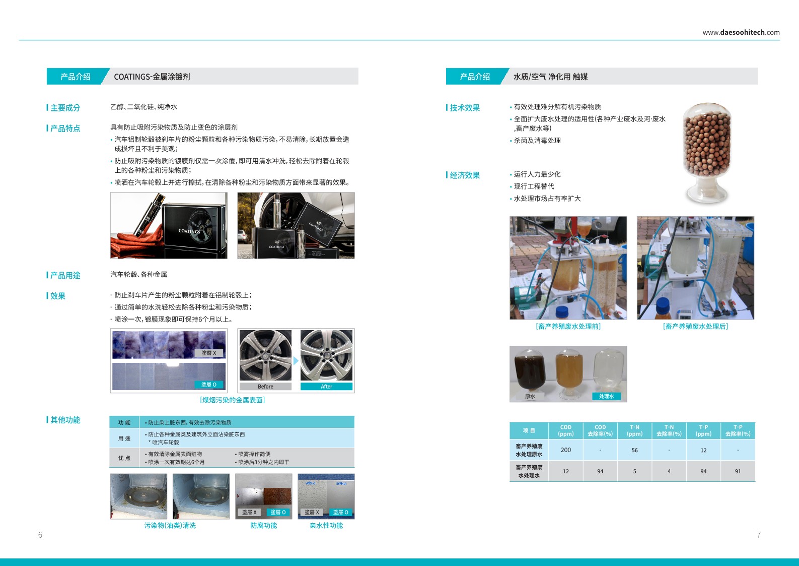Select the caption 亲水性功能

pyautogui.click(x=326, y=525)
